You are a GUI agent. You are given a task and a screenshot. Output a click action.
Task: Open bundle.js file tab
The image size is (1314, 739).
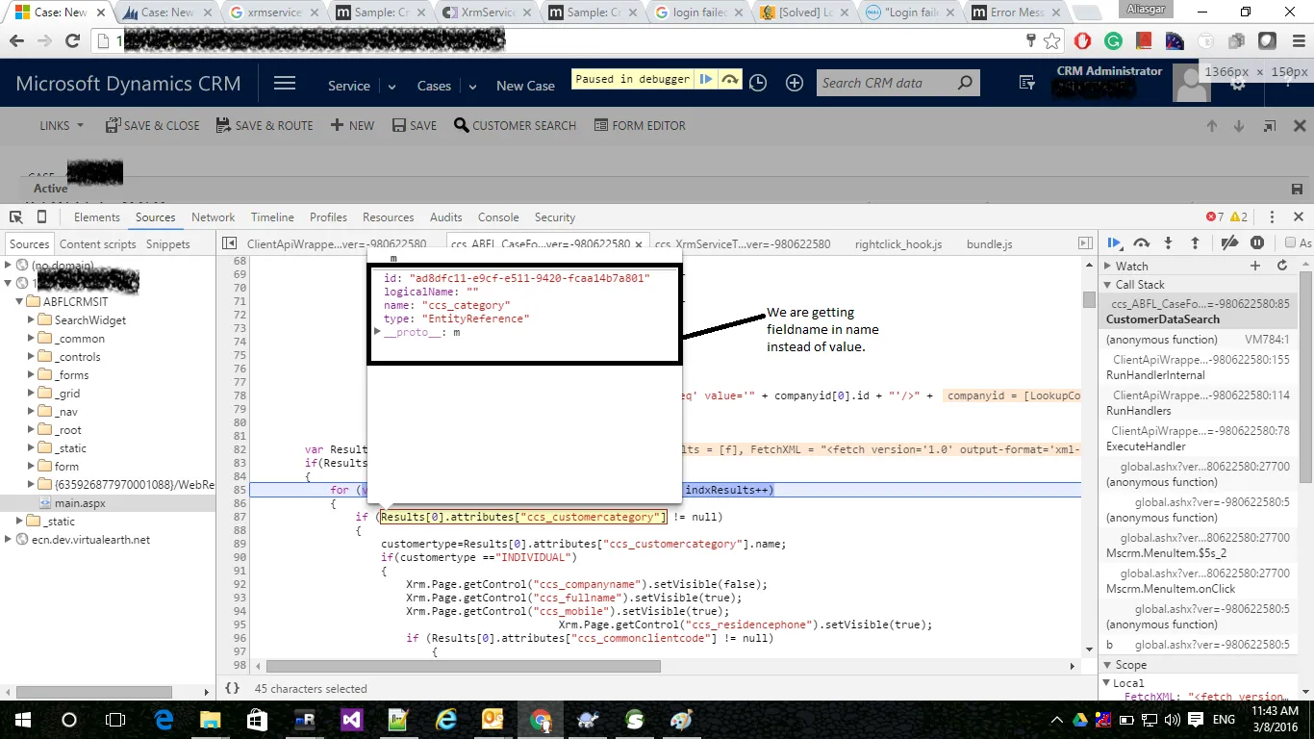coord(990,244)
